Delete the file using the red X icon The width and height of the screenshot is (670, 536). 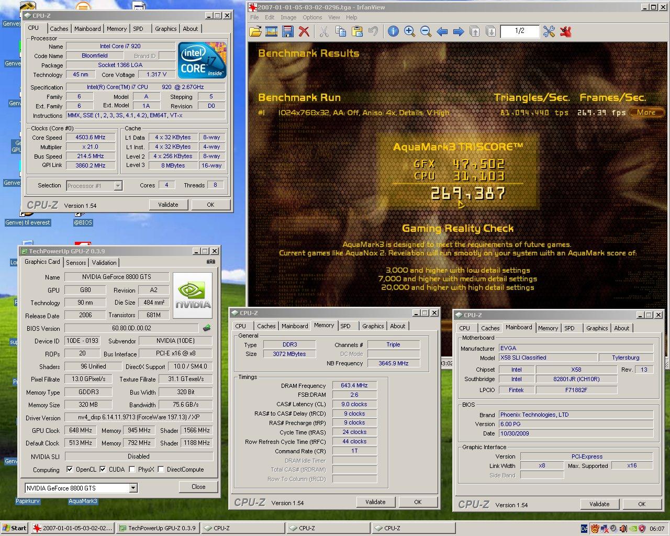pyautogui.click(x=304, y=31)
